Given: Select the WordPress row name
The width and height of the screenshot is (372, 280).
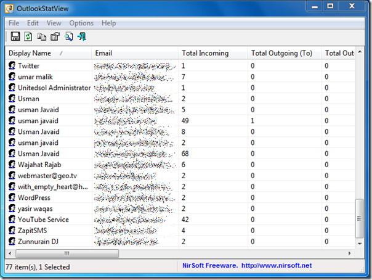Looking at the screenshot, I should (x=34, y=197).
